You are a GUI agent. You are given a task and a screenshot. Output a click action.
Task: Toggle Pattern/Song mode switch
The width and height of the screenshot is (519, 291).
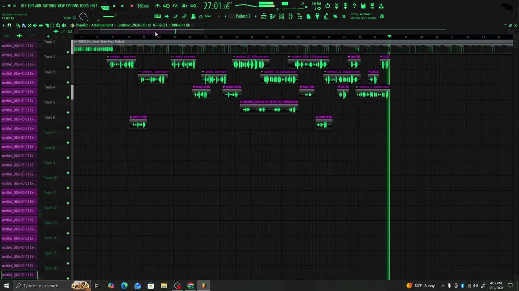(105, 6)
